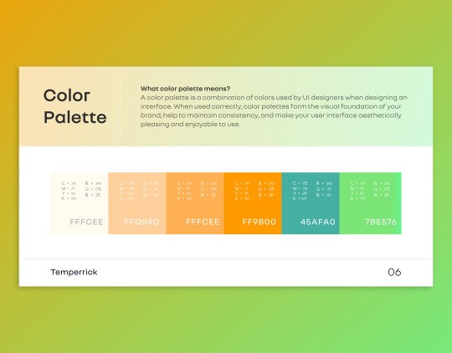452x353 pixels.
Task: Click the color palette description paragraph
Action: click(x=274, y=111)
